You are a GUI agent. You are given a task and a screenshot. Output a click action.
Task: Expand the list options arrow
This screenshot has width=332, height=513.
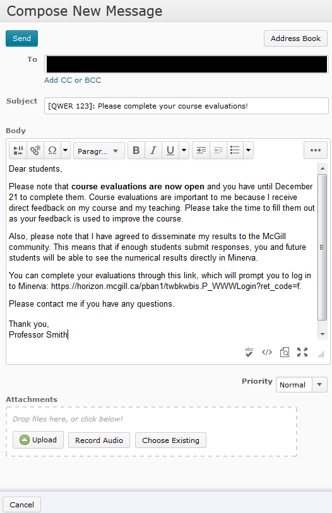coord(249,151)
